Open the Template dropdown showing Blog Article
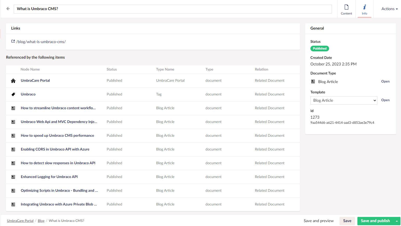Image resolution: width=401 pixels, height=226 pixels. [344, 100]
